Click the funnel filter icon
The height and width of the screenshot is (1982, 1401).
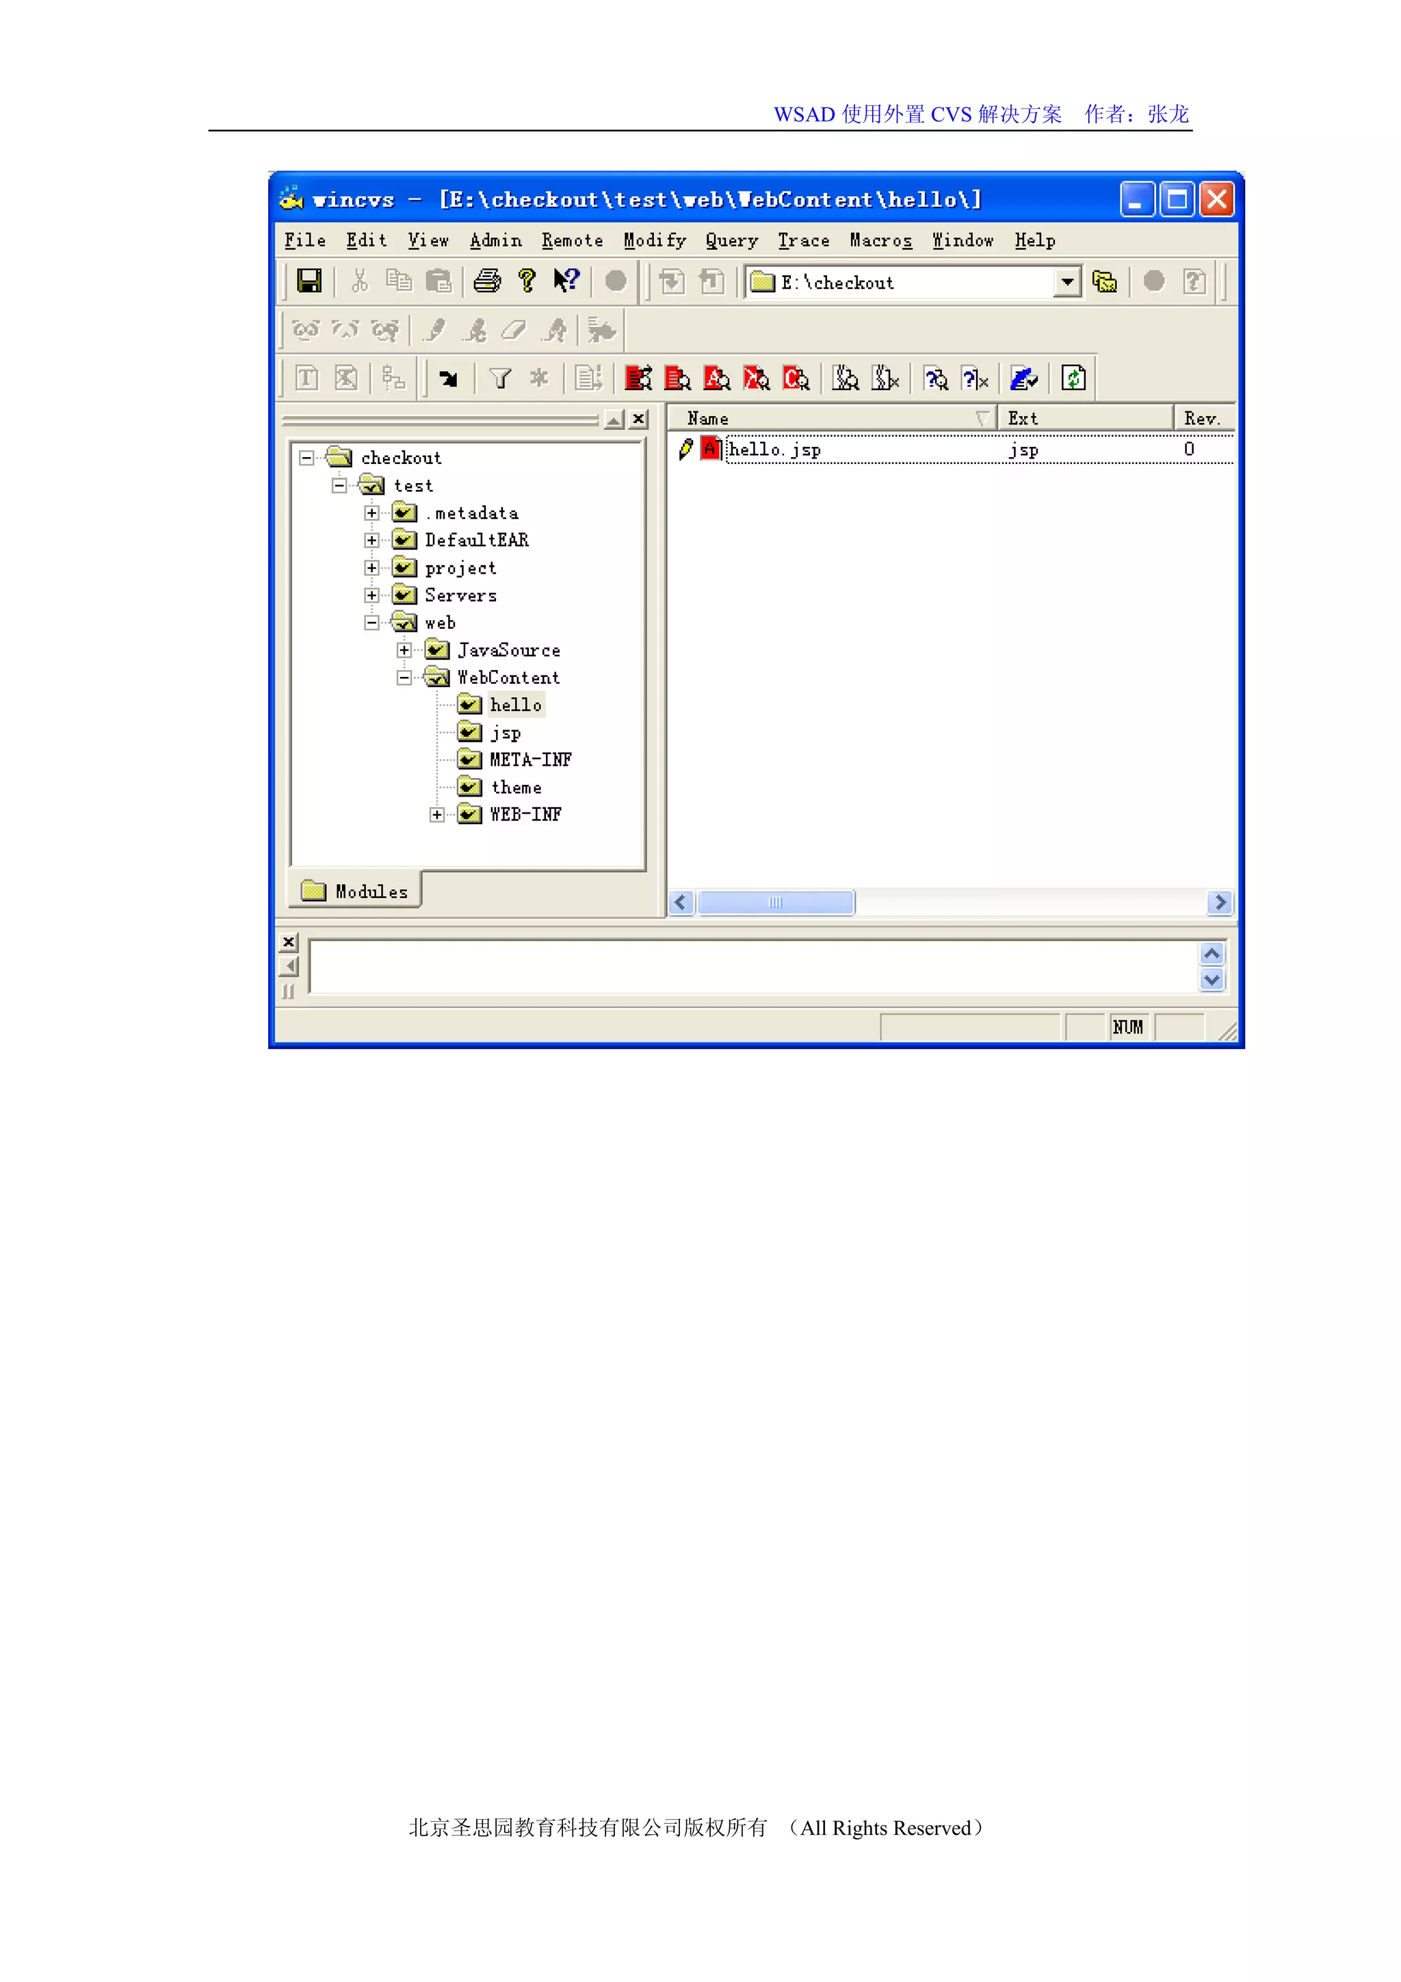point(500,379)
